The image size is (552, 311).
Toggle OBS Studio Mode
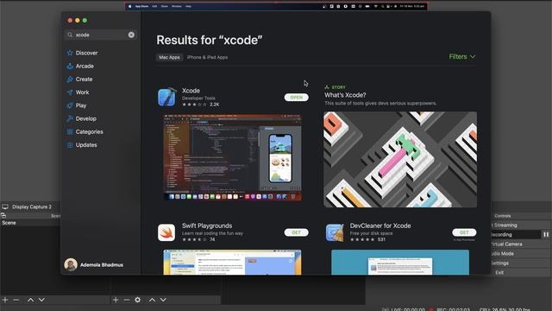click(520, 253)
